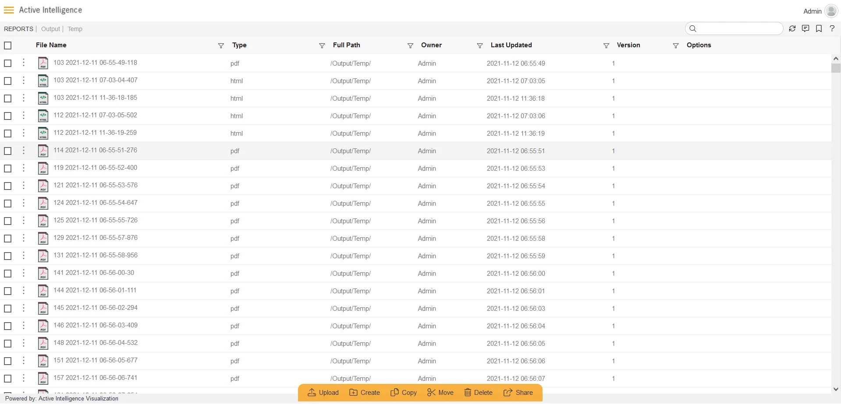Open options menu for 146 2021-12-11 06-56-03-409

(24, 325)
